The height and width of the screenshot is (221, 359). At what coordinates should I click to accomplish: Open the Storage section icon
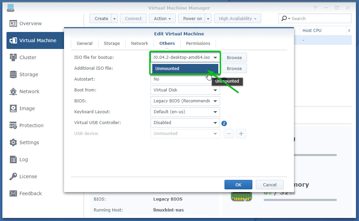[13, 74]
